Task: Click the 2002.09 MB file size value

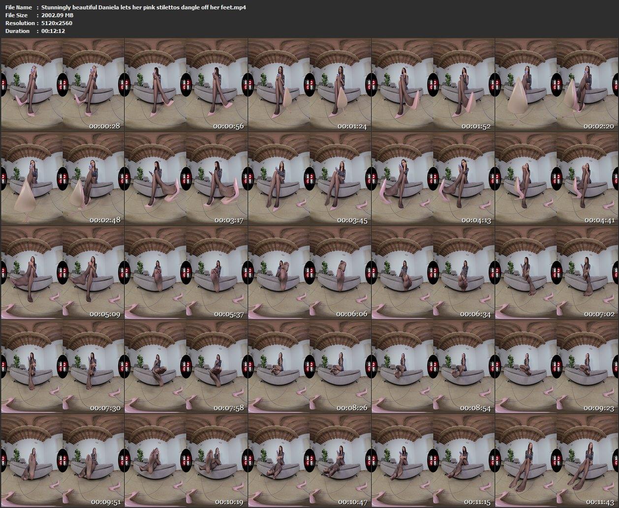Action: (58, 15)
